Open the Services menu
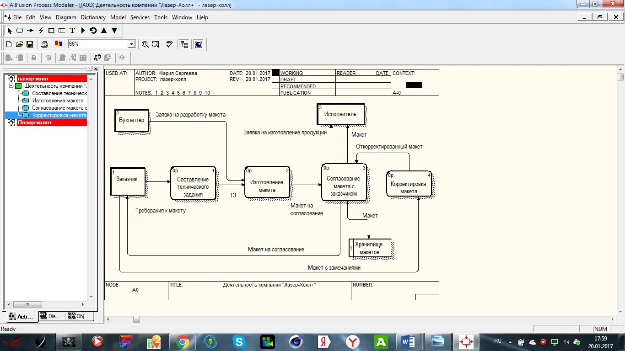 (140, 17)
